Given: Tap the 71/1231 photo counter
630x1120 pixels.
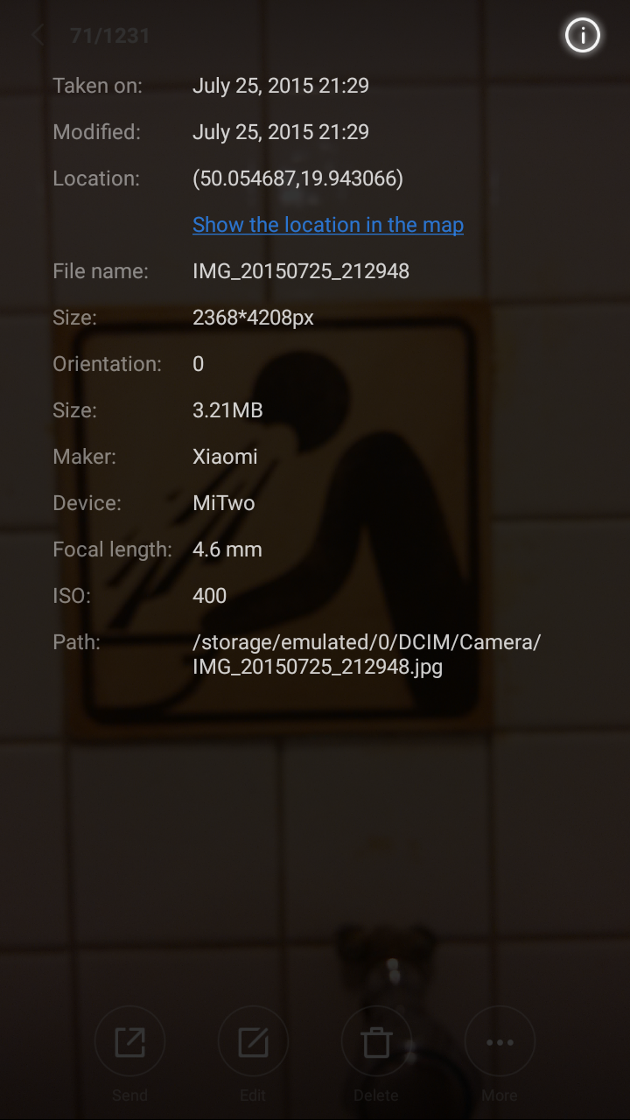Looking at the screenshot, I should (x=110, y=36).
